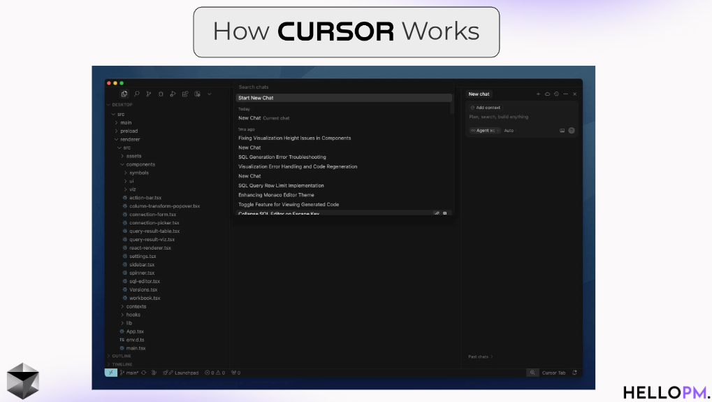
Task: Click the cloud icon in chat header
Action: 547,94
